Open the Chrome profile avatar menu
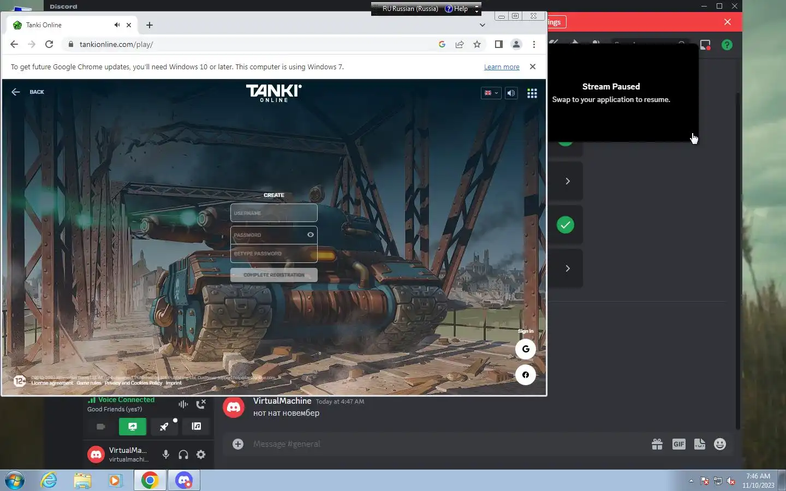Screen dimensions: 786x491 (x=516, y=44)
